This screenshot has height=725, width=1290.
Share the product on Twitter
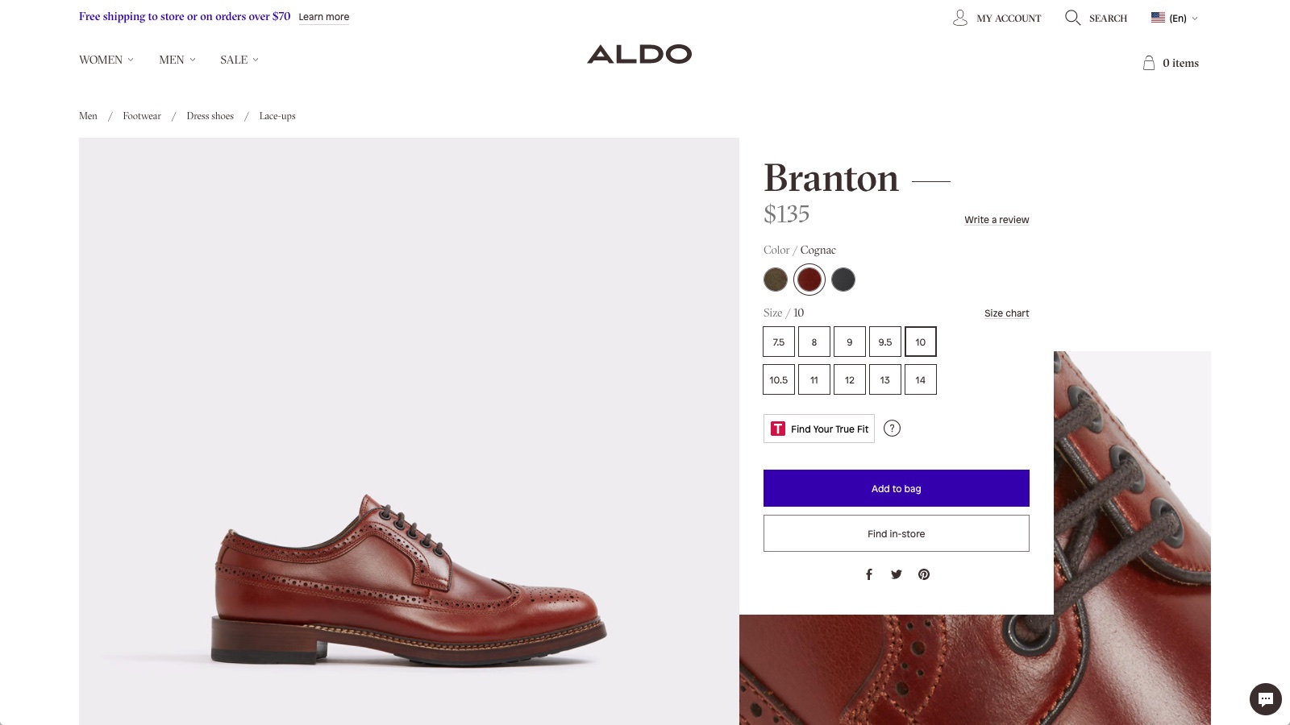(896, 574)
